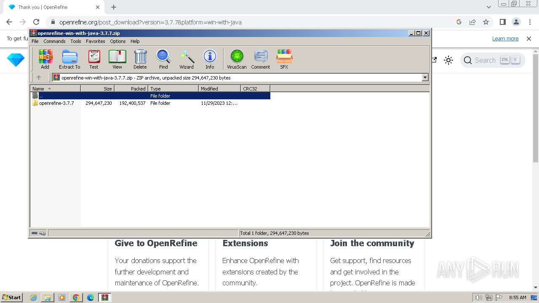The width and height of the screenshot is (539, 303).
Task: Dismiss the Chrome info bar
Action: pos(529,39)
